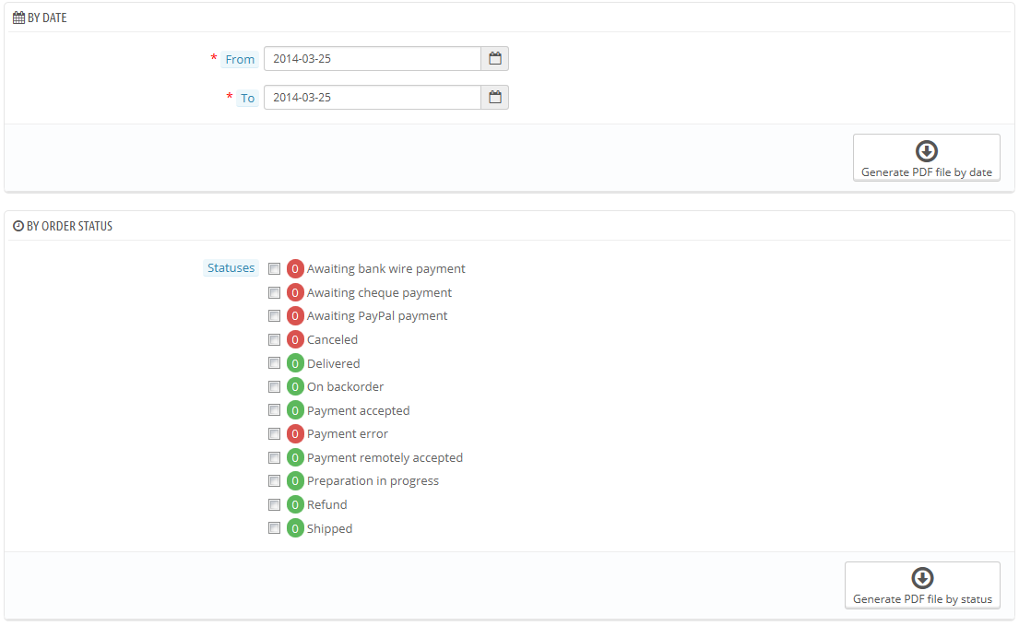
Task: Select the Preparation in progress checkbox
Action: pos(274,481)
